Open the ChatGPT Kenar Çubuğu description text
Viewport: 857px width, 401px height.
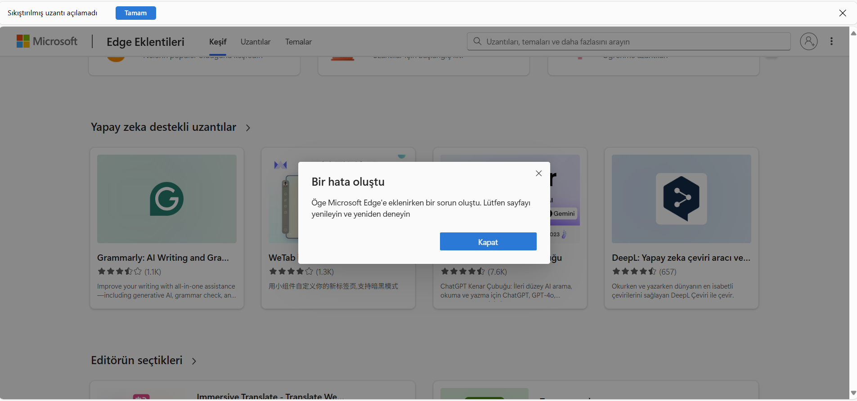pos(506,291)
